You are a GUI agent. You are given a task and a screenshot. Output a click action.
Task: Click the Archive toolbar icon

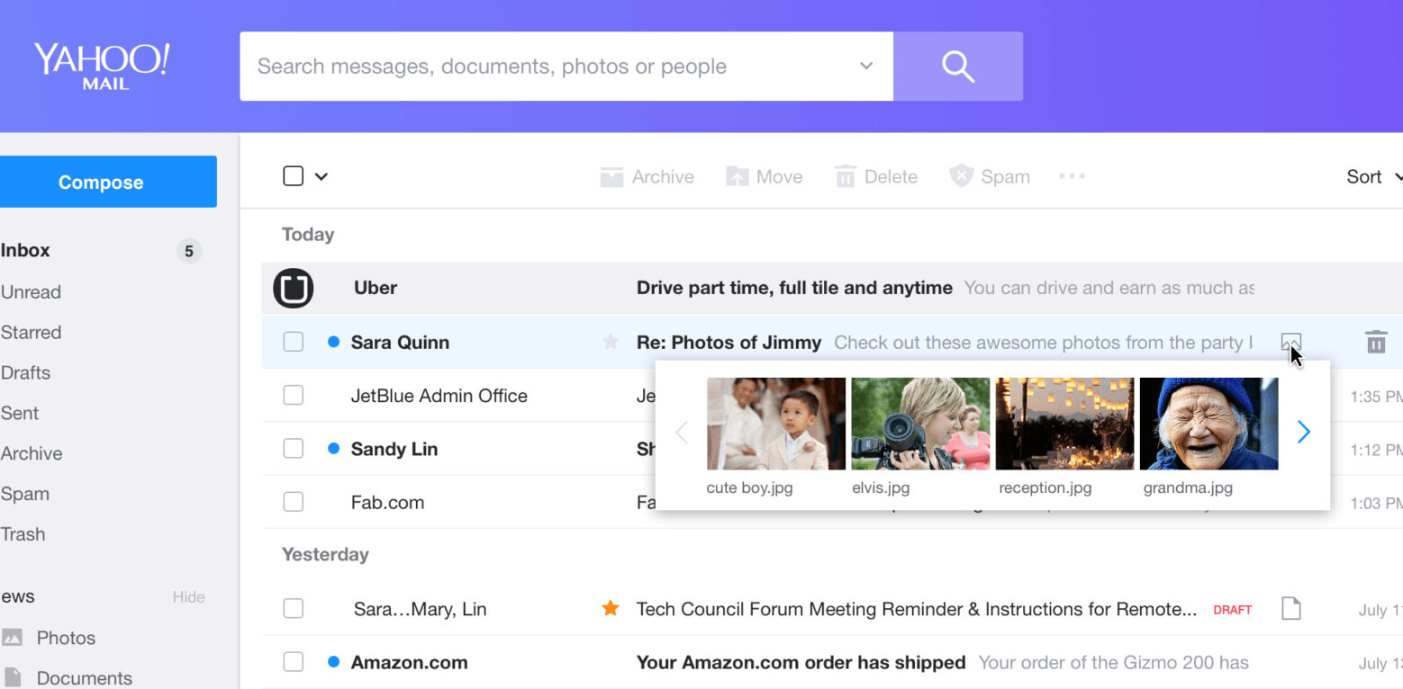[x=612, y=177]
